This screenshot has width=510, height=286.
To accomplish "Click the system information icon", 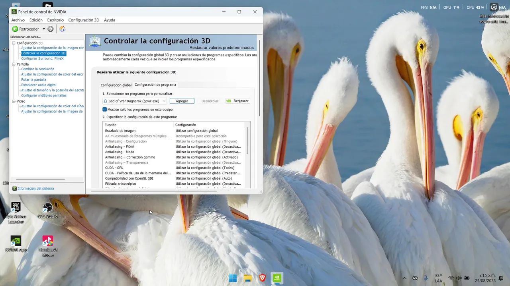I will point(15,189).
